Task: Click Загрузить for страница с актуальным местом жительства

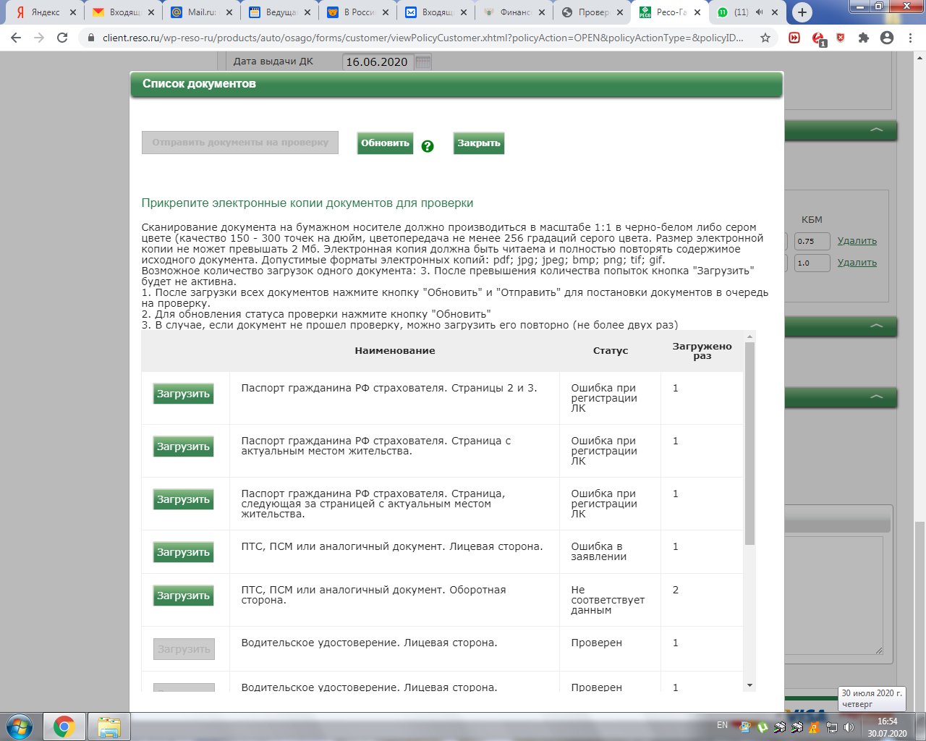Action: click(184, 446)
